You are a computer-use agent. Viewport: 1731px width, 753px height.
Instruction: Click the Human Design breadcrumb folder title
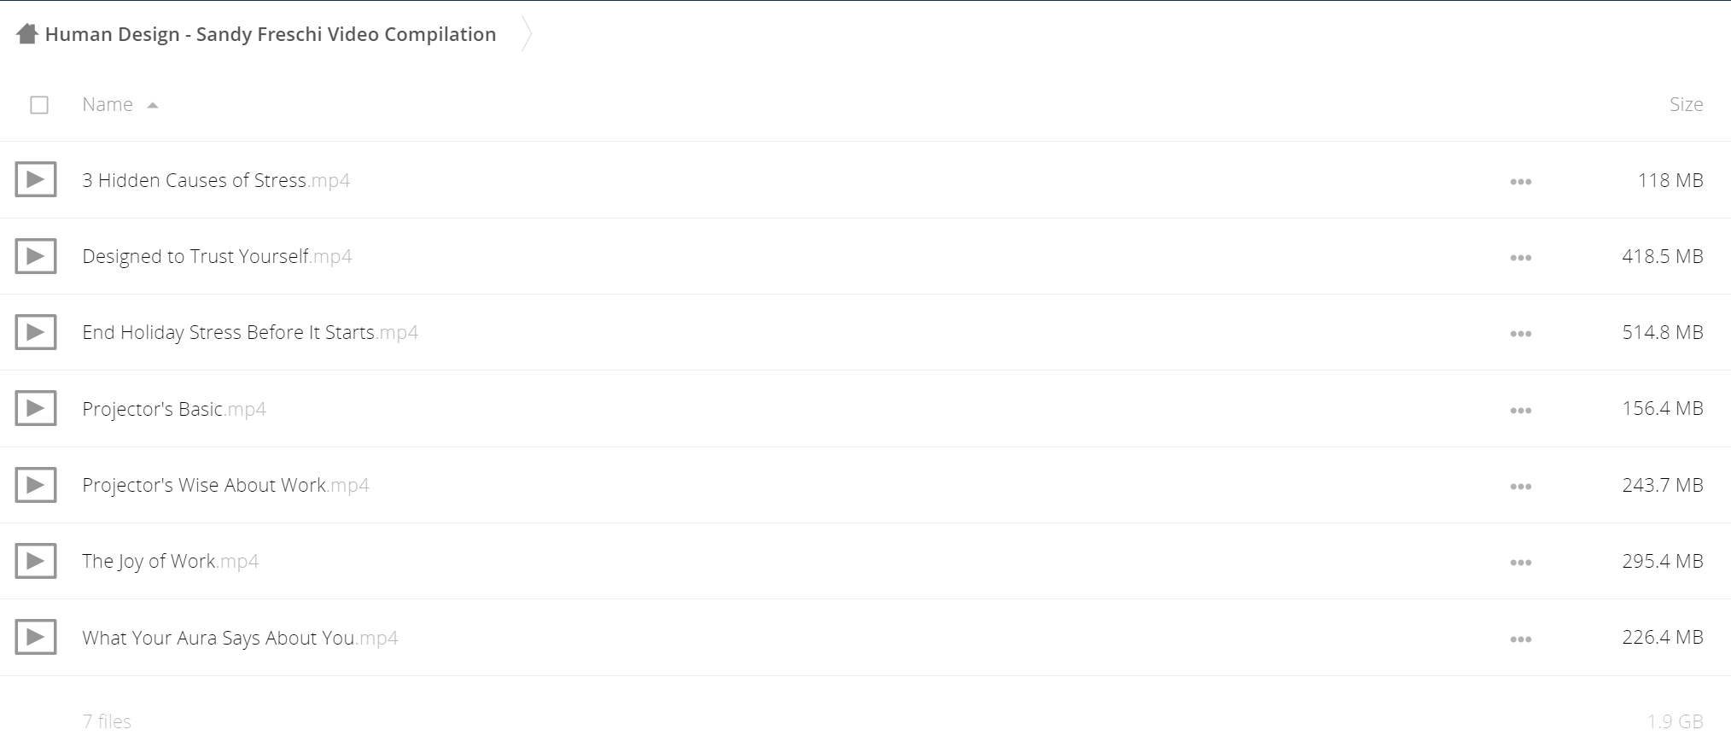tap(271, 34)
